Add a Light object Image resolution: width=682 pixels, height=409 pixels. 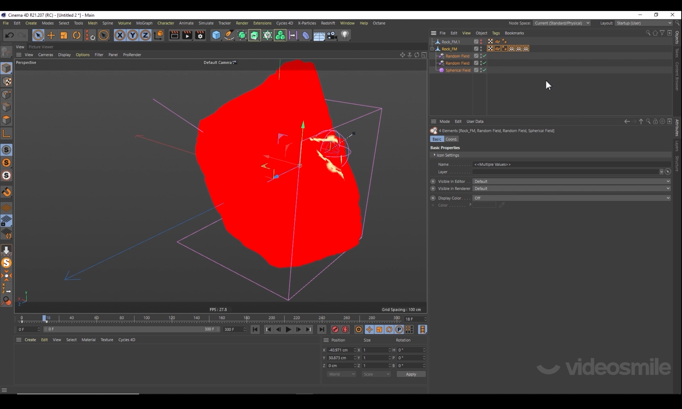(x=345, y=35)
